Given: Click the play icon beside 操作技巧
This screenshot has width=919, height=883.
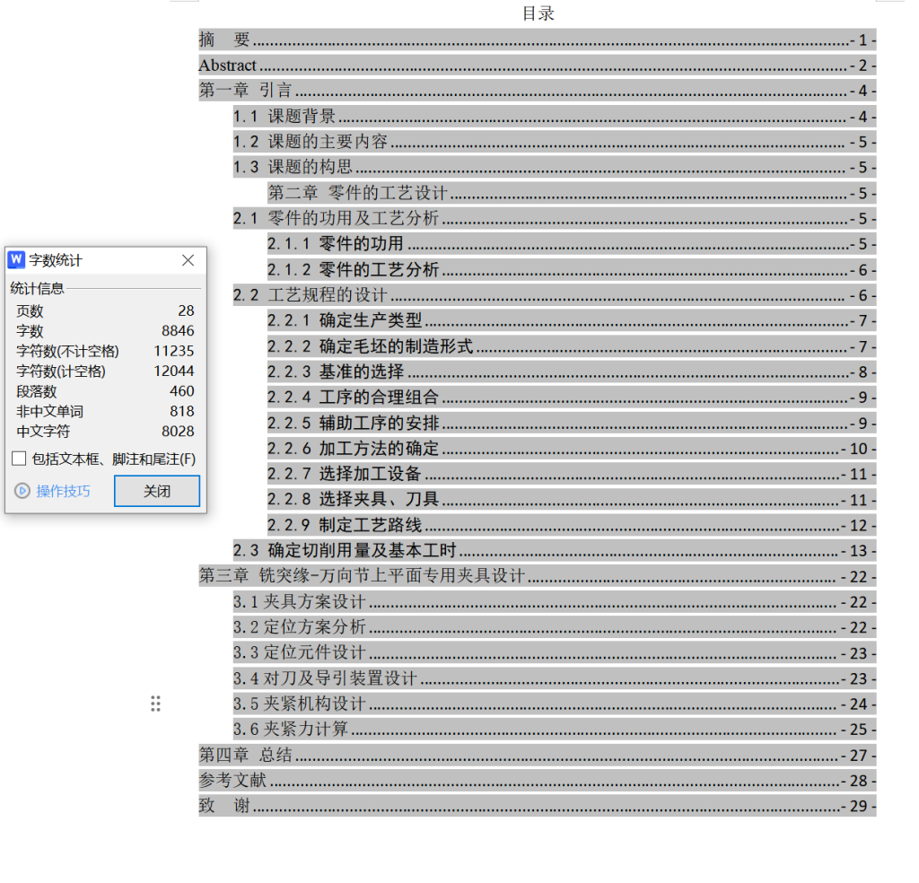Looking at the screenshot, I should click(22, 491).
